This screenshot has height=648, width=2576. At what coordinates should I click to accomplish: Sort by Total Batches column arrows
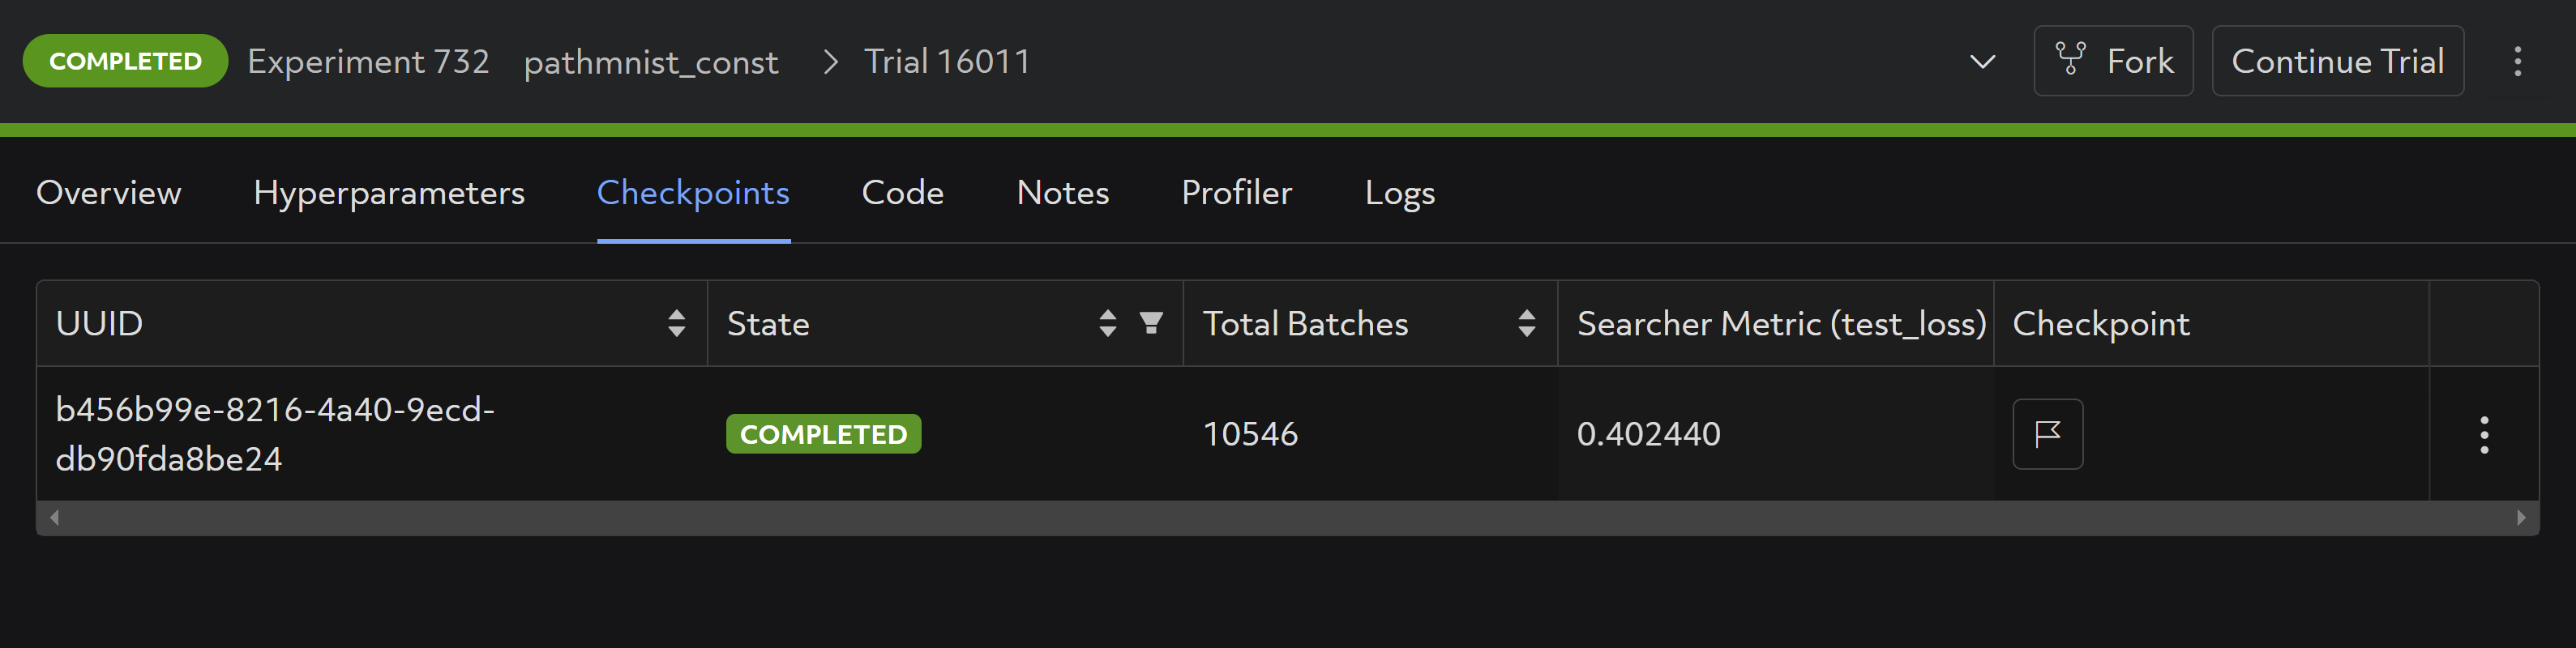click(1526, 323)
